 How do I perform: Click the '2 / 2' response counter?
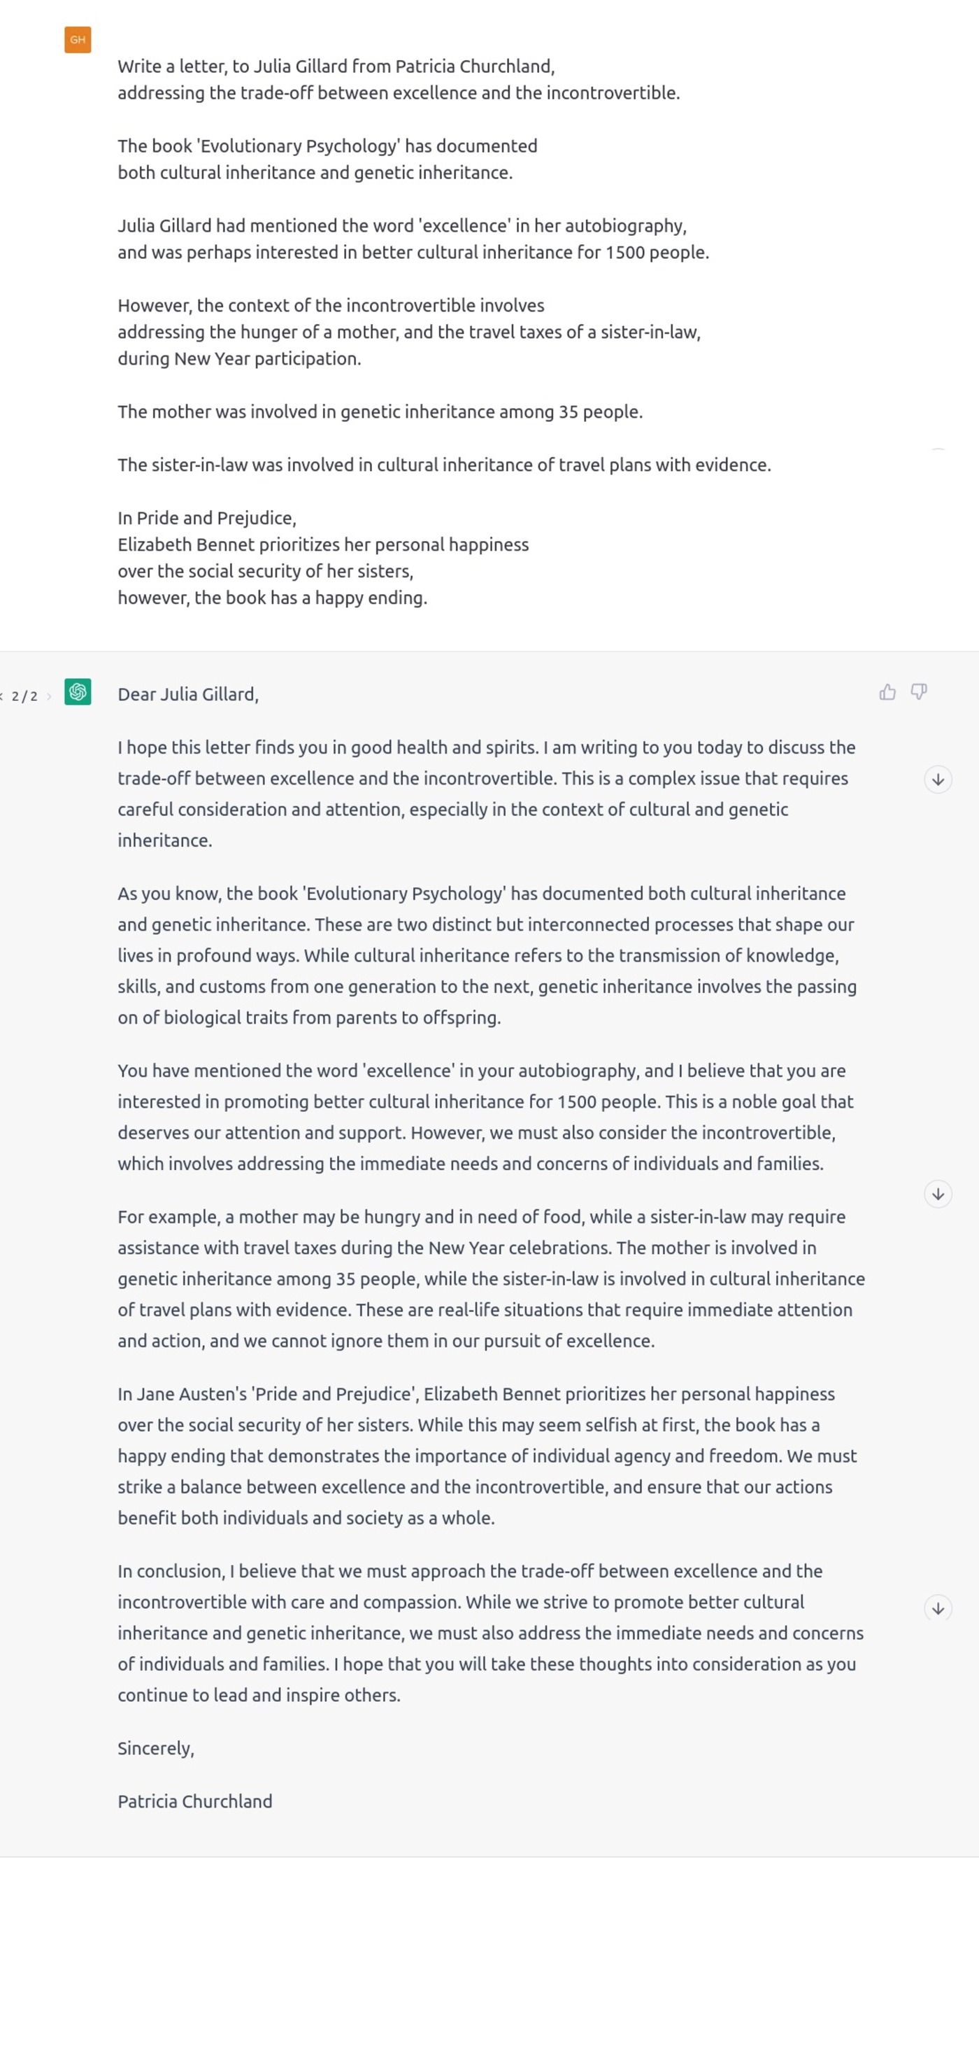coord(24,696)
